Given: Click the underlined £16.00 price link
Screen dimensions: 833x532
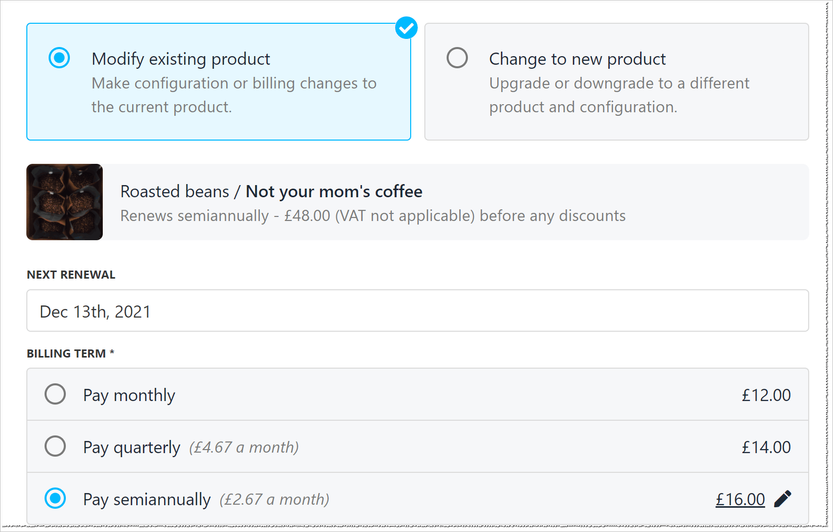Looking at the screenshot, I should (740, 499).
